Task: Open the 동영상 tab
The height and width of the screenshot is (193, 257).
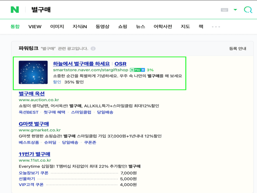Action: [103, 27]
